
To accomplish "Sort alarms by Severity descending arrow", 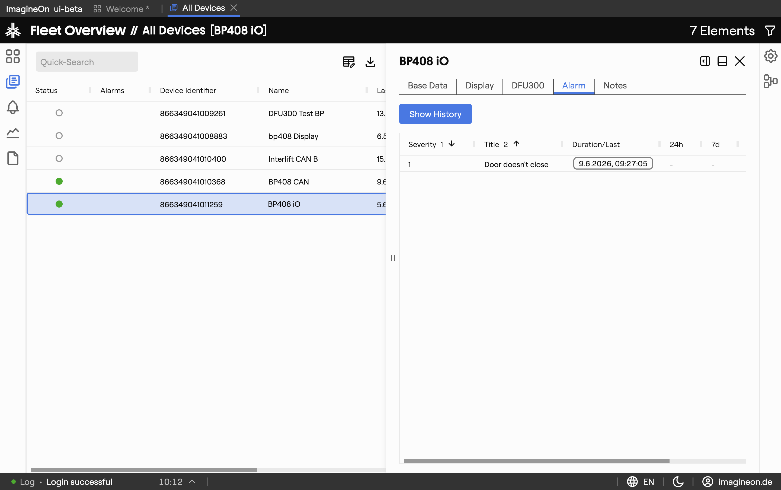I will coord(452,144).
